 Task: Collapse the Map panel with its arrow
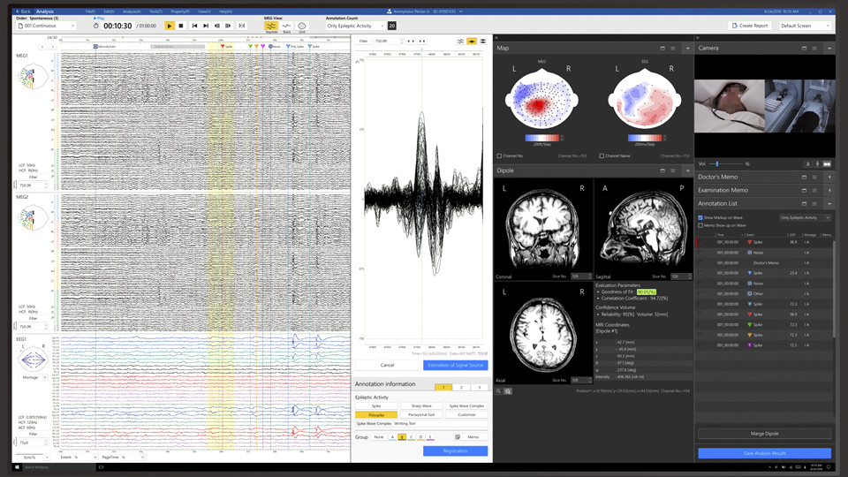[x=687, y=48]
